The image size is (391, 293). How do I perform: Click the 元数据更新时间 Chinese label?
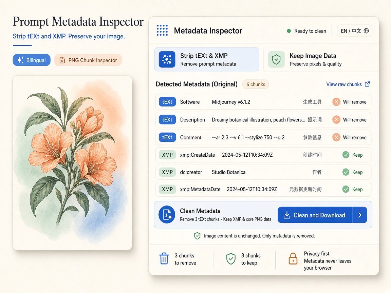(305, 189)
